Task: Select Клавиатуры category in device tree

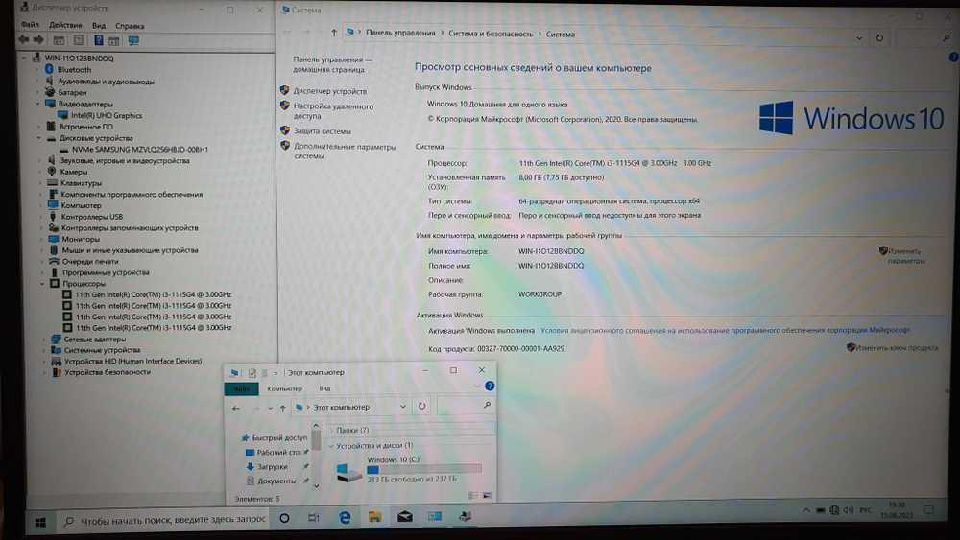Action: click(81, 183)
